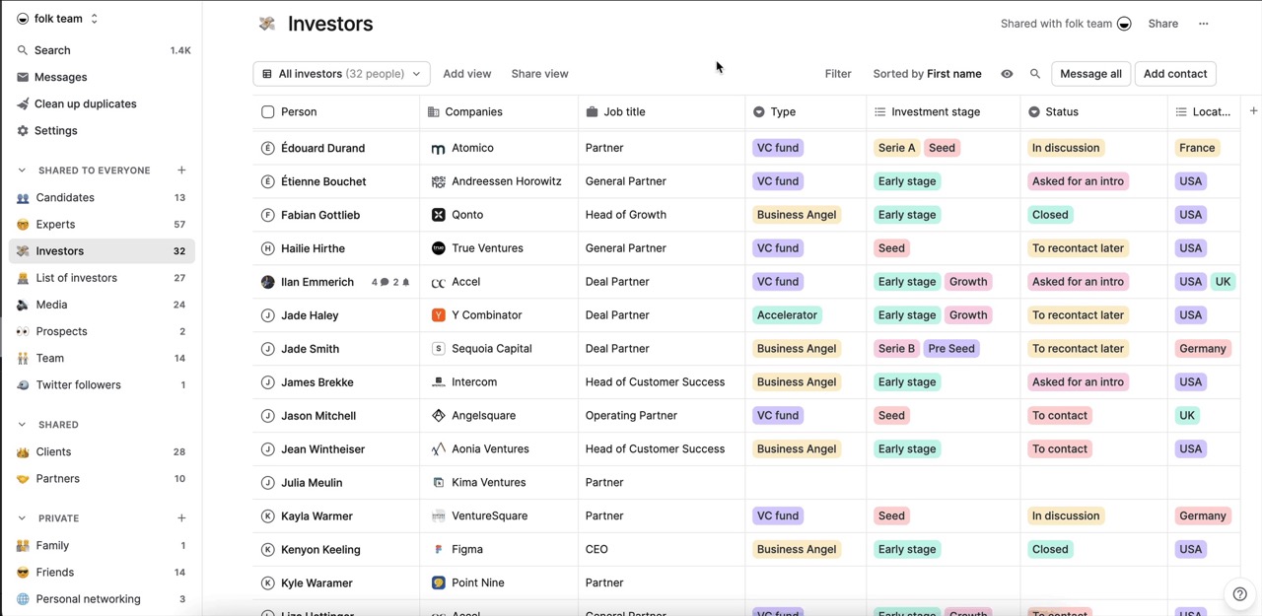Open the Search icon in sidebar
The width and height of the screenshot is (1262, 616).
pos(23,50)
